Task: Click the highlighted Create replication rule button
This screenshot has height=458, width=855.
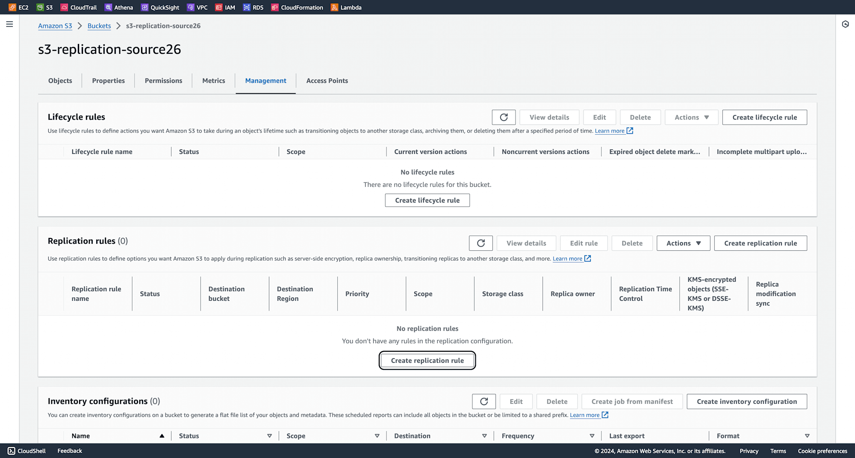Action: tap(427, 361)
